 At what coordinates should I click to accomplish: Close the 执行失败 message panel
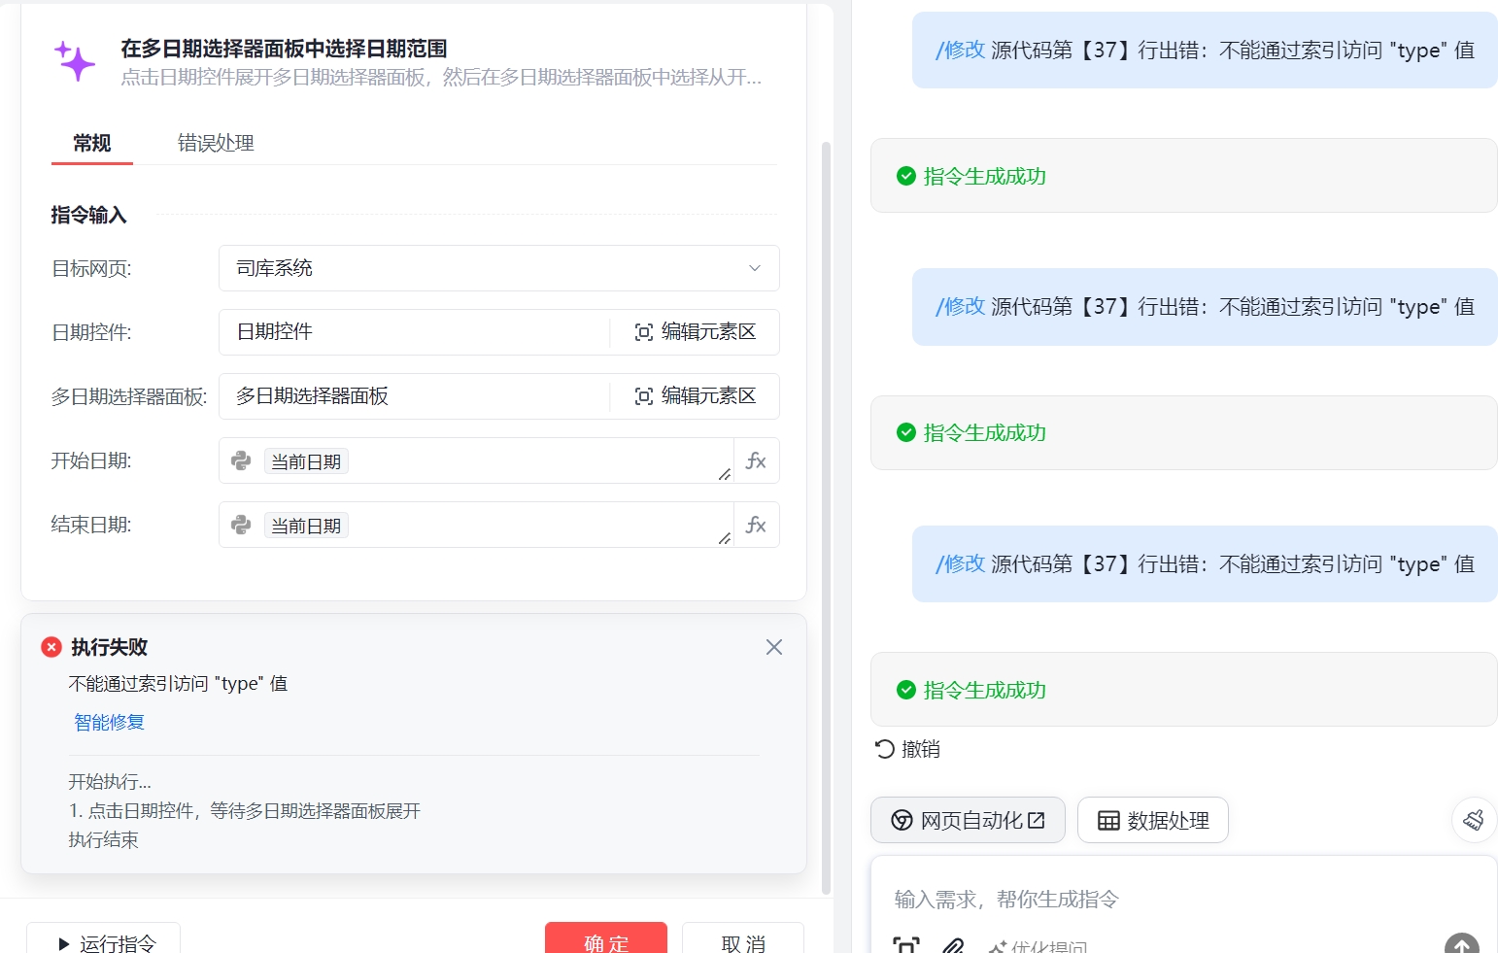tap(774, 647)
